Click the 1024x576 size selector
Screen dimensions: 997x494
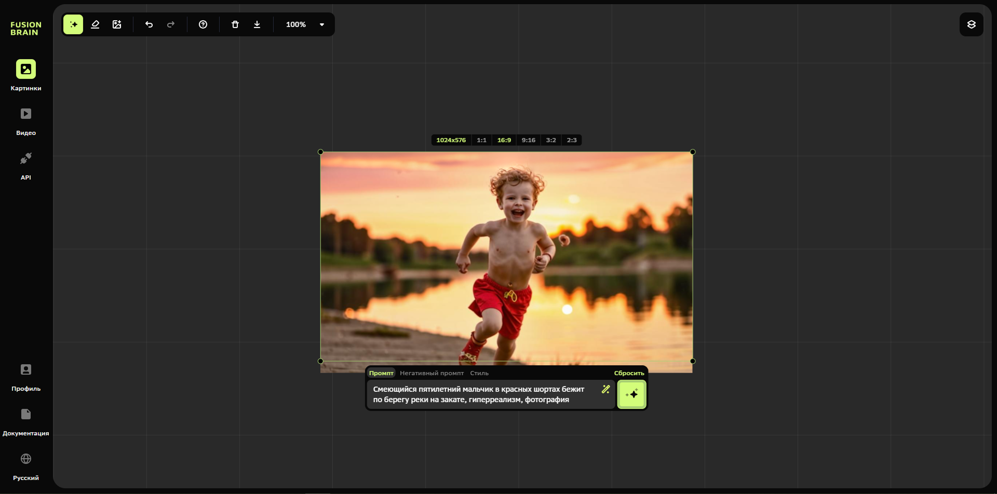451,140
